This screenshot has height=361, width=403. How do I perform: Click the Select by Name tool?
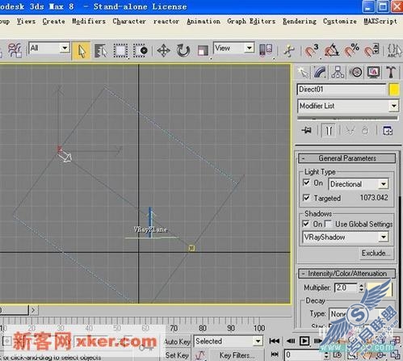click(x=101, y=51)
